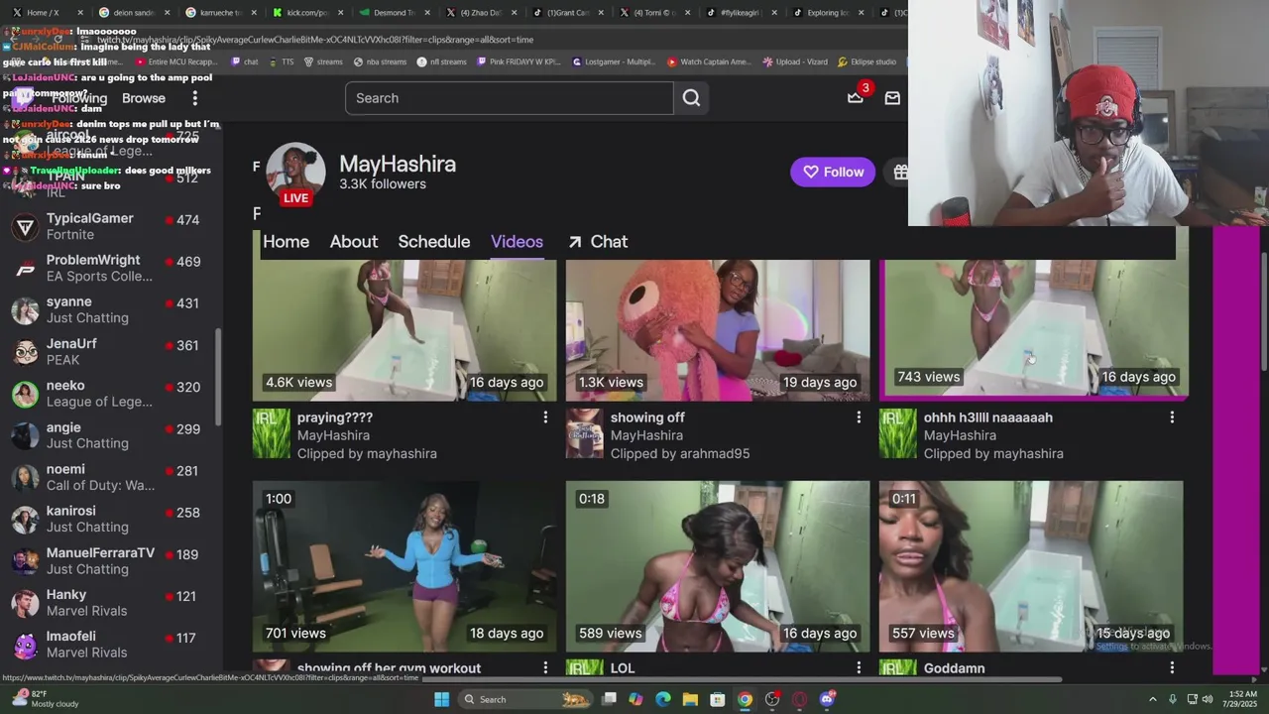This screenshot has height=714, width=1269.
Task: Click the search magnifier button
Action: tap(691, 98)
